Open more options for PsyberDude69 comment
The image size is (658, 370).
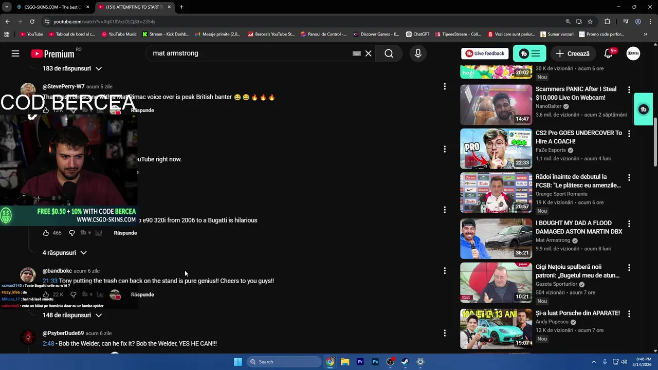click(445, 333)
